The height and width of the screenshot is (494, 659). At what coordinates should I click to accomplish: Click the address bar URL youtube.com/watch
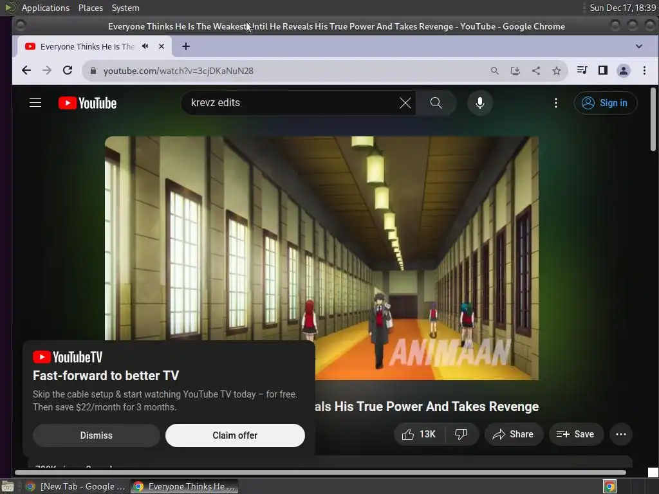pyautogui.click(x=178, y=71)
